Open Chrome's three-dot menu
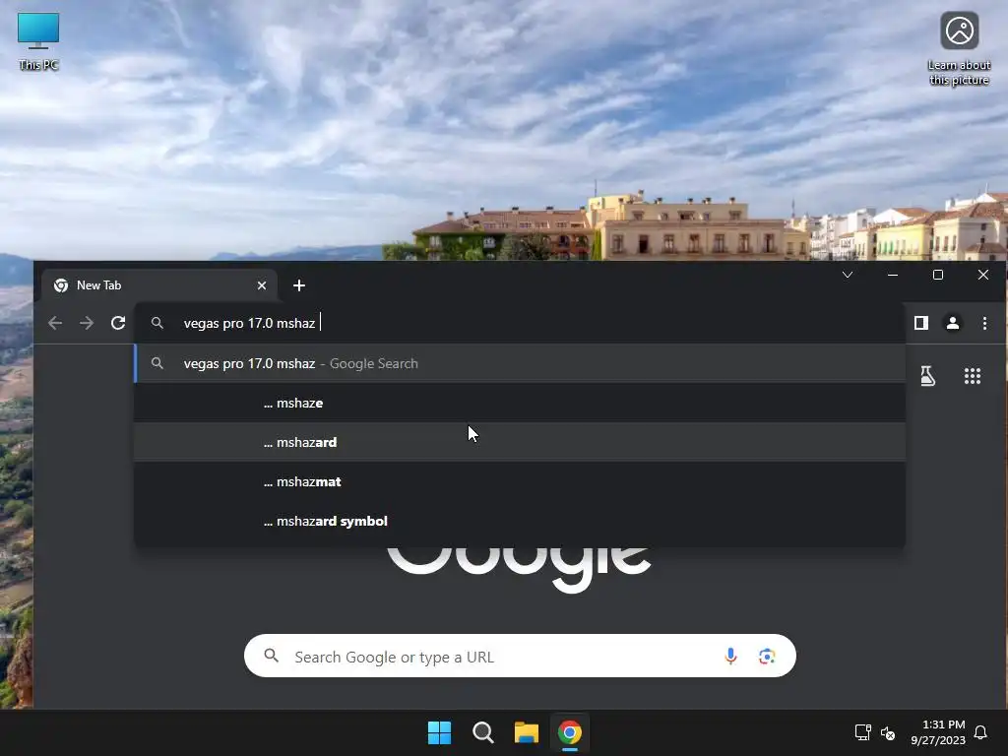The height and width of the screenshot is (756, 1008). (984, 323)
